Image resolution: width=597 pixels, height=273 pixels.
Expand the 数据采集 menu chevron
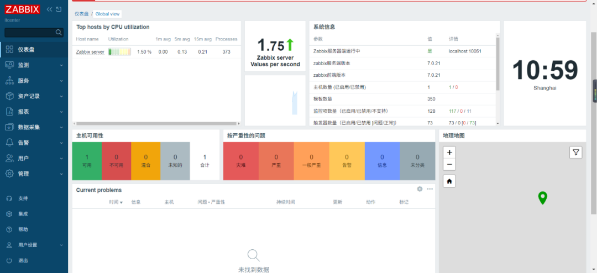(x=61, y=128)
